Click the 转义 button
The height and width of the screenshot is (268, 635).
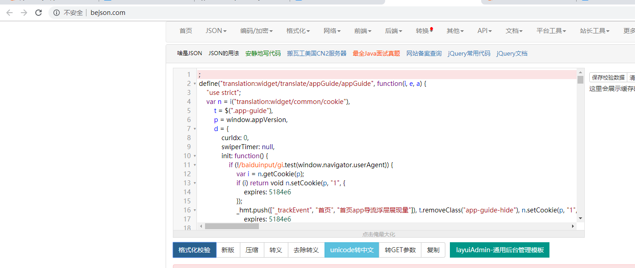coord(276,250)
